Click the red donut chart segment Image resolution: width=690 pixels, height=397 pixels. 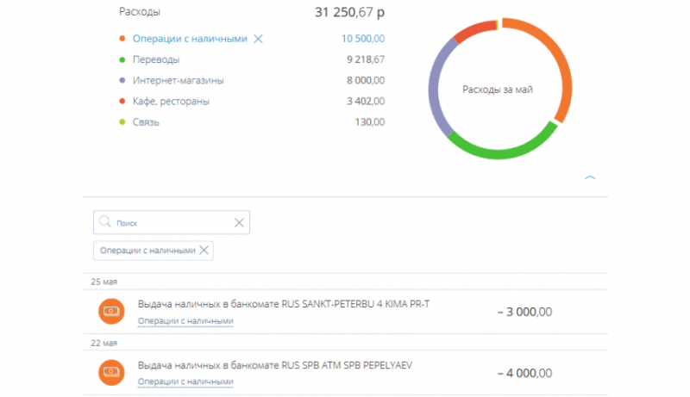[470, 31]
